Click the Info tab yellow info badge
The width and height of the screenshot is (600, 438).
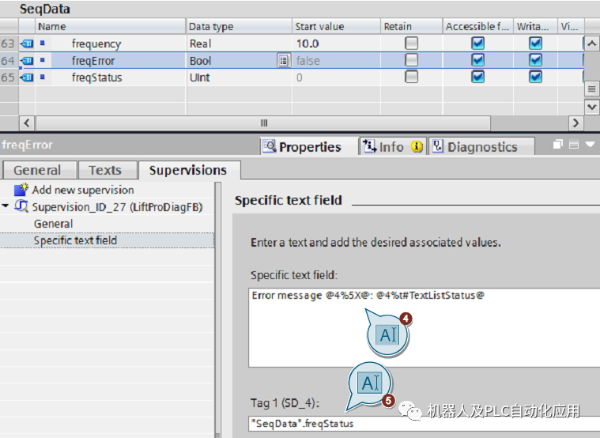coord(417,146)
